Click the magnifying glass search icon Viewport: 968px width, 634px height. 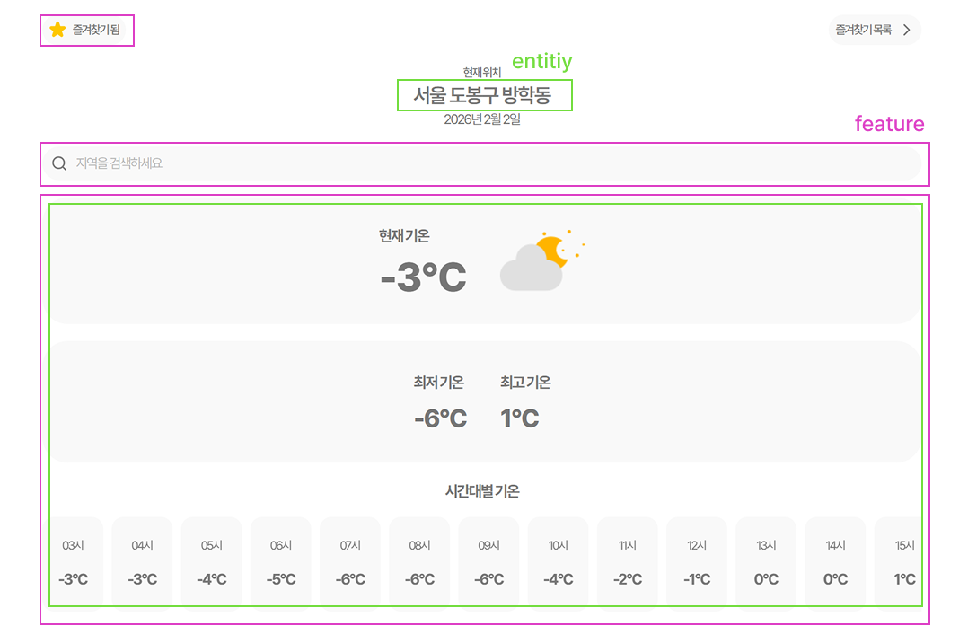tap(58, 163)
